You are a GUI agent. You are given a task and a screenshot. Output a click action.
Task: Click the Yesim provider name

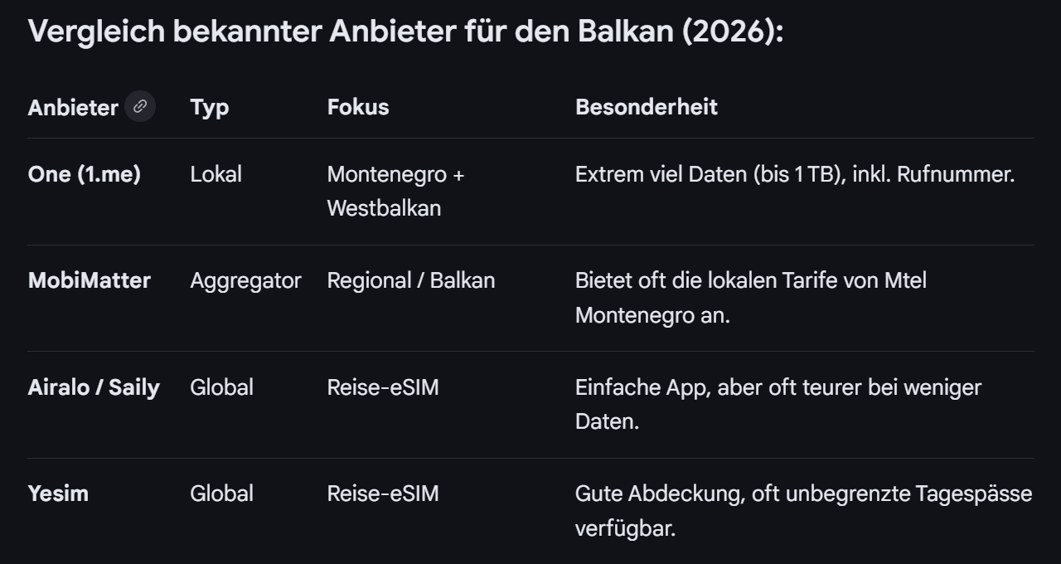pos(58,494)
